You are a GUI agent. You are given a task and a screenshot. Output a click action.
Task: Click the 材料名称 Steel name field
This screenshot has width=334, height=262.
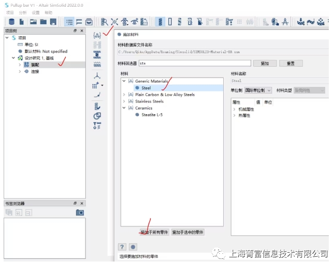click(x=280, y=81)
